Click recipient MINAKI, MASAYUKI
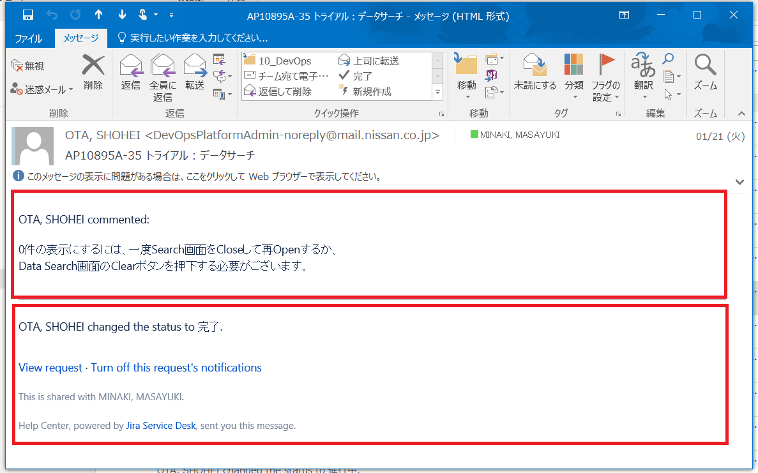758x473 pixels. pyautogui.click(x=520, y=135)
